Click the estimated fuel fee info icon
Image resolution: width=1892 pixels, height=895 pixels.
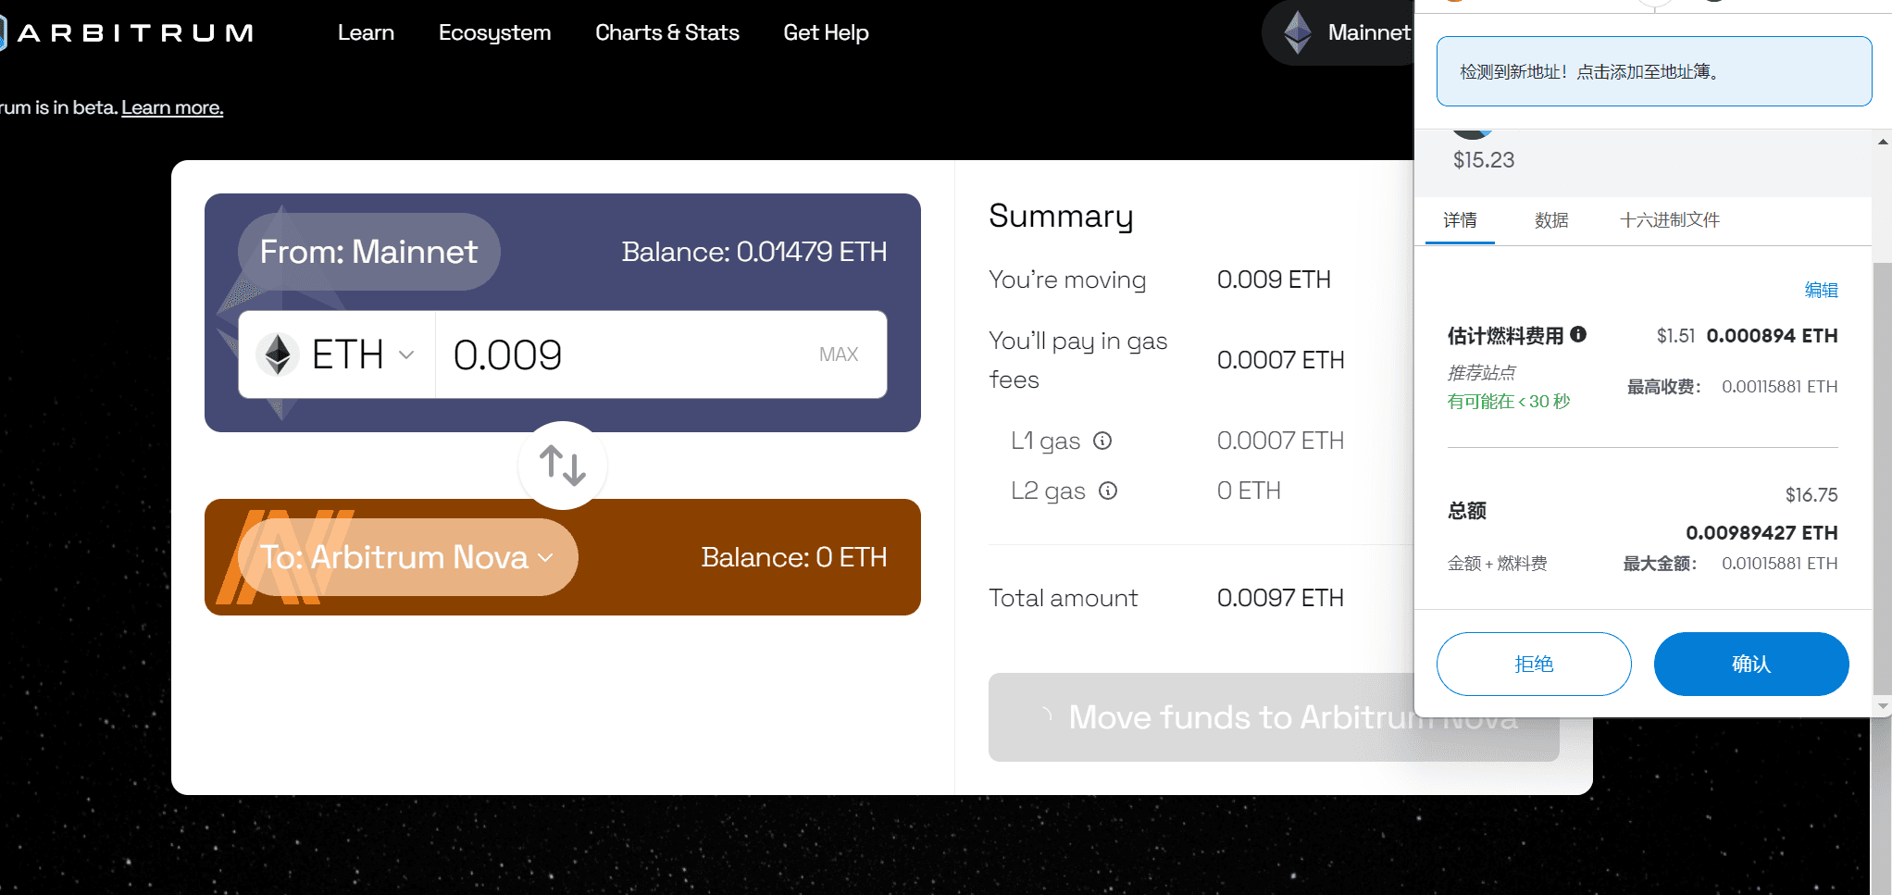point(1579,334)
